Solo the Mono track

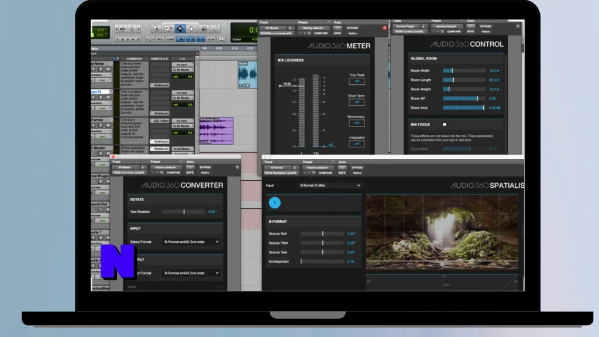click(x=101, y=69)
